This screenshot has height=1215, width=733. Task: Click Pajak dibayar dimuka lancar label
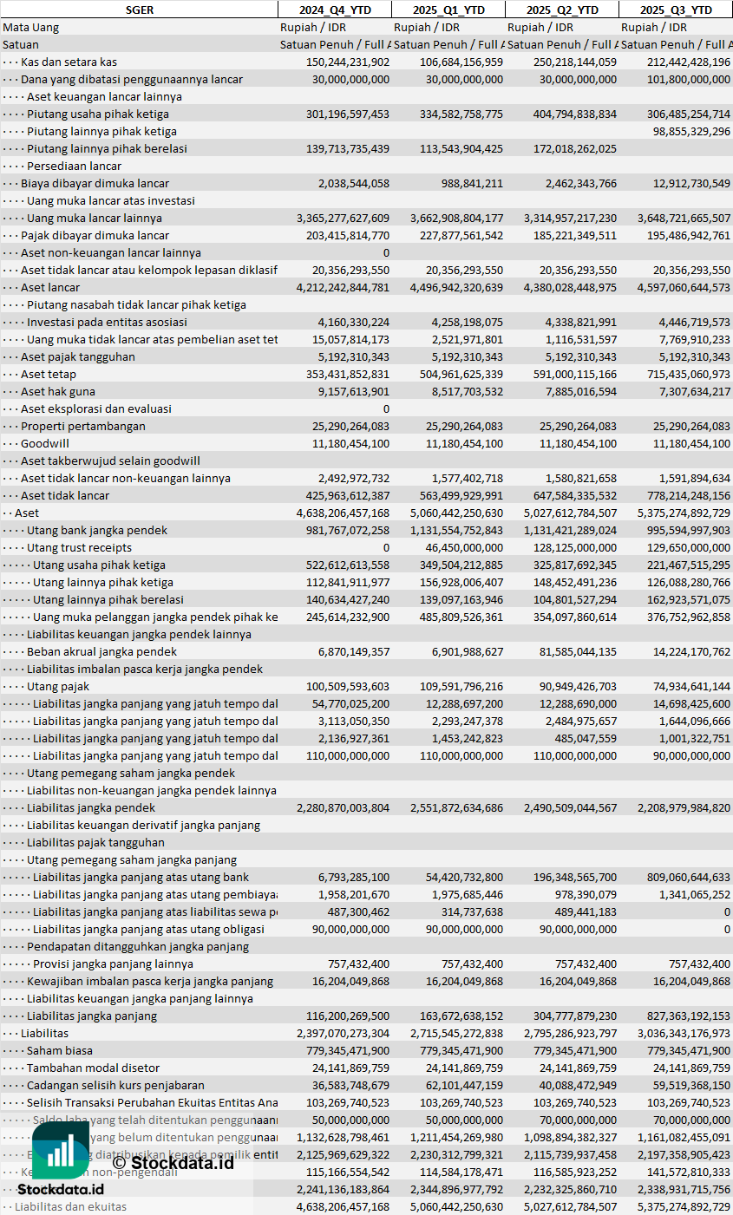click(95, 235)
